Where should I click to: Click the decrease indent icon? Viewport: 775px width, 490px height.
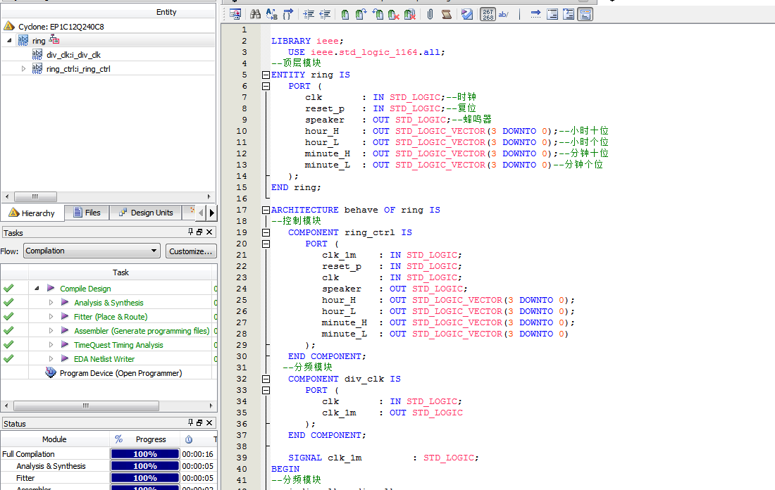coord(325,14)
